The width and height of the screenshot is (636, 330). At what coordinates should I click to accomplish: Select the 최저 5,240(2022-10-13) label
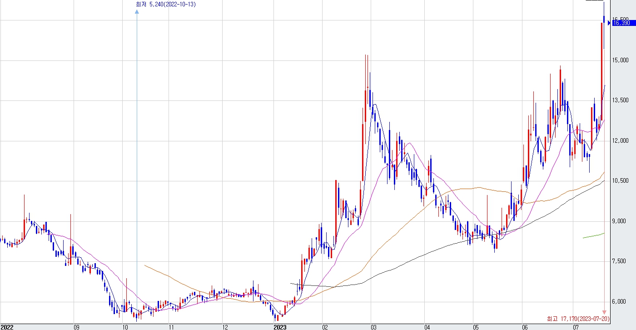pos(166,5)
